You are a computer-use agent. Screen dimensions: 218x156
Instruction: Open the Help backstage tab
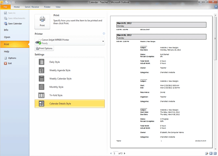click(x=7, y=52)
